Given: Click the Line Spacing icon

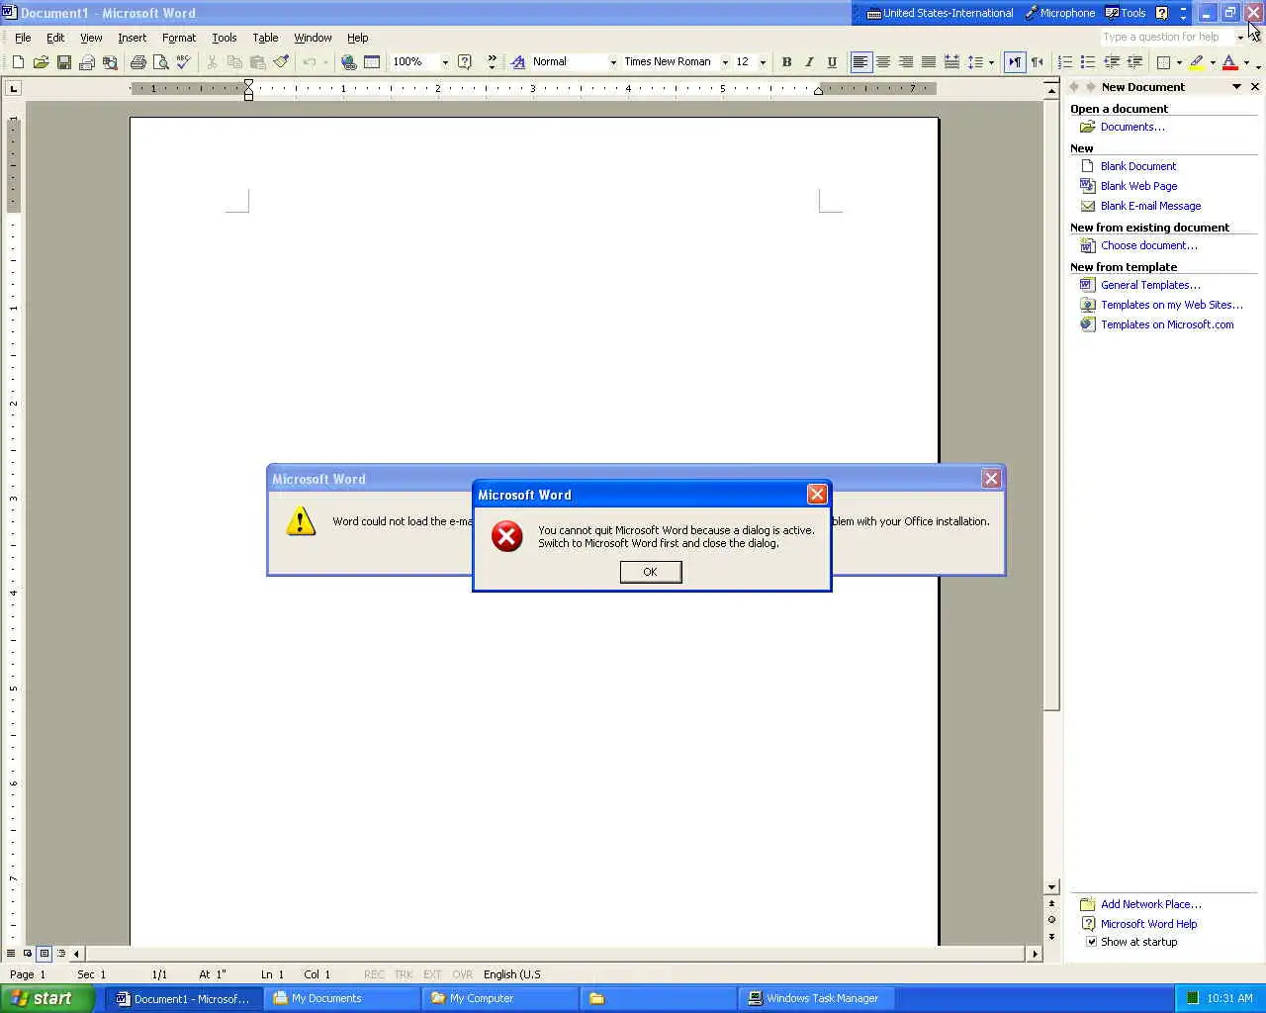Looking at the screenshot, I should pyautogui.click(x=974, y=62).
